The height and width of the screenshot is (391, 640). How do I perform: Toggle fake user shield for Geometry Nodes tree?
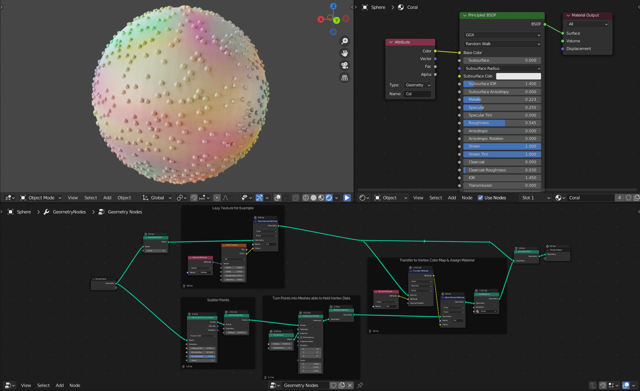coord(334,385)
